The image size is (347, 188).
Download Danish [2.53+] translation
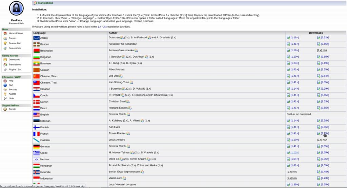click(x=325, y=101)
